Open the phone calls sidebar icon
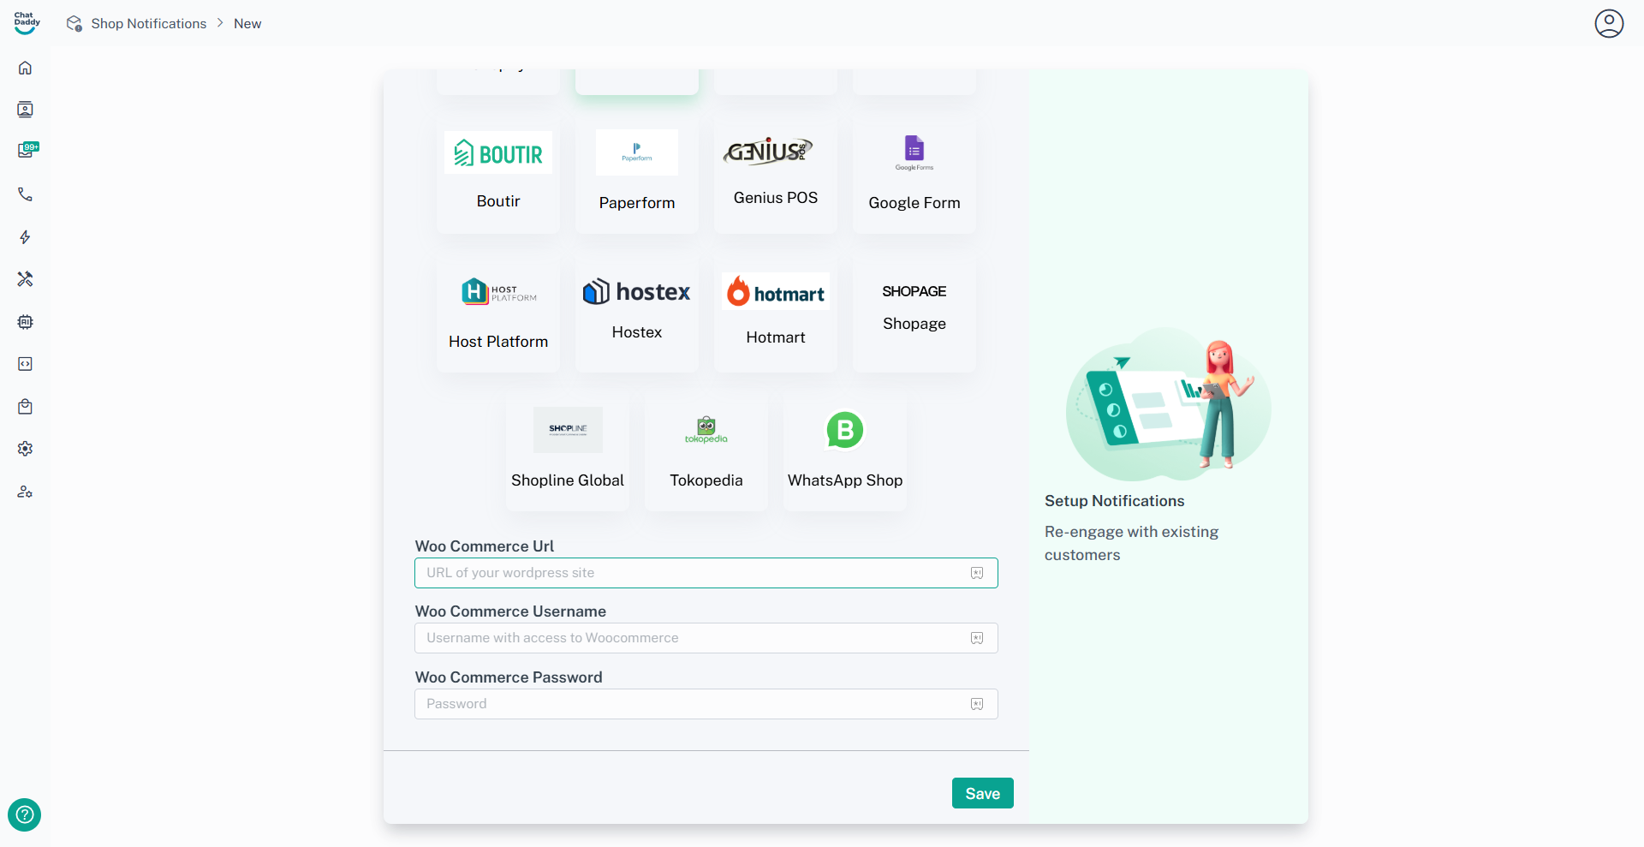The height and width of the screenshot is (847, 1644). (25, 194)
